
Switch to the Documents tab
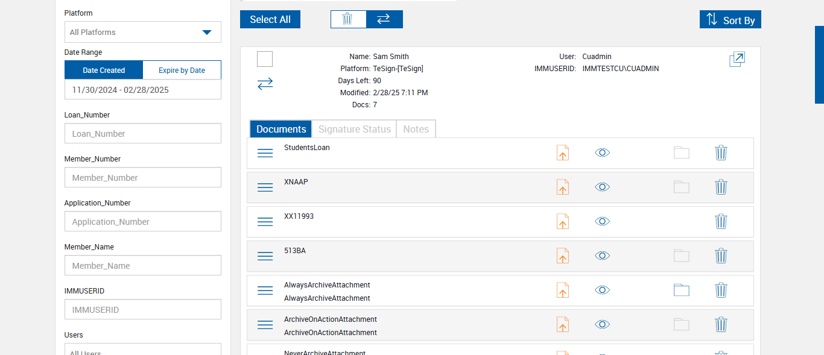coord(281,129)
